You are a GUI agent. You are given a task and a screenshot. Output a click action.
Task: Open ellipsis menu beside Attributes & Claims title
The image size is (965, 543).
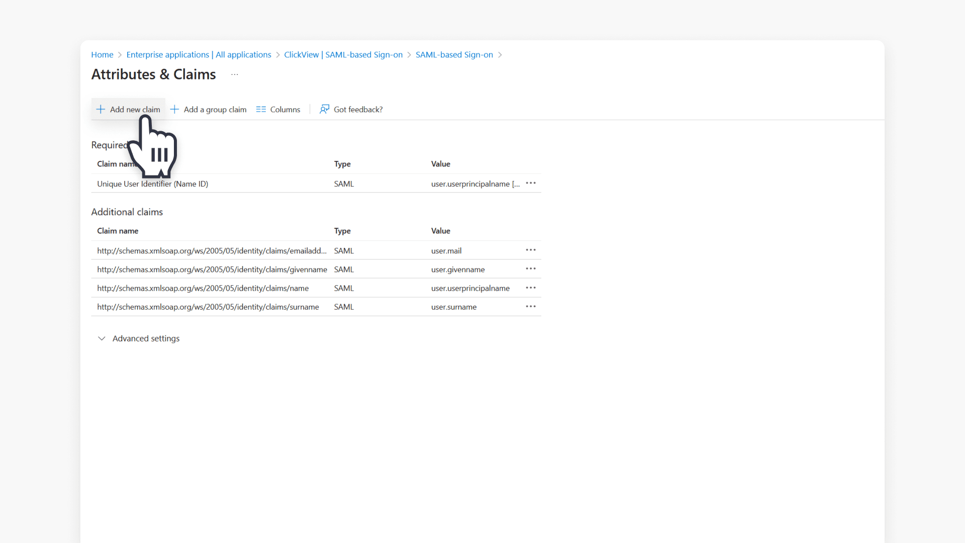click(x=234, y=74)
